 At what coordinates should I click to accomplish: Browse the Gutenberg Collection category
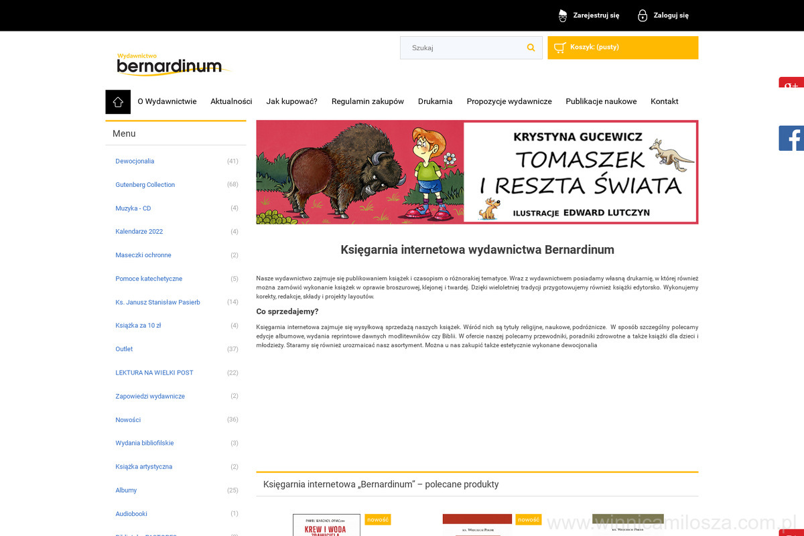coord(145,185)
